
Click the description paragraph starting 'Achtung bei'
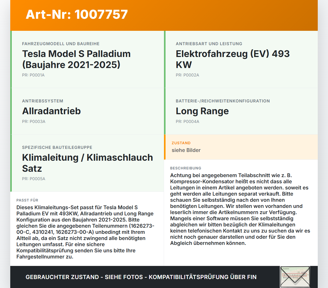(240, 209)
